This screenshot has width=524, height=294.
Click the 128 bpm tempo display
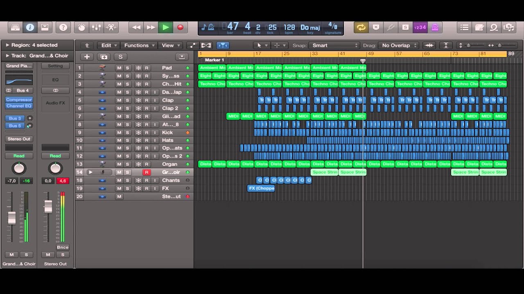289,27
